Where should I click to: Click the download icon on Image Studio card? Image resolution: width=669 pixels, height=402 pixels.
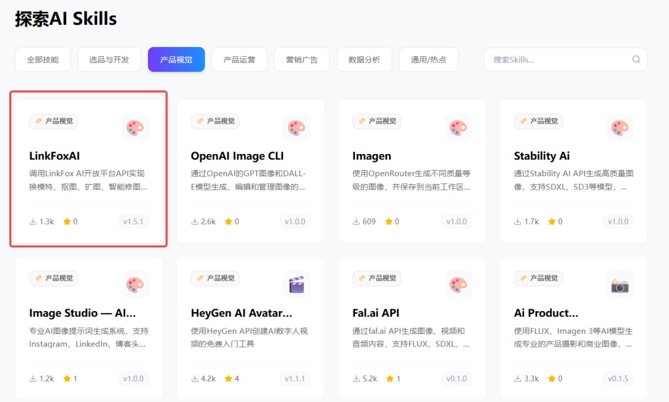pyautogui.click(x=33, y=378)
